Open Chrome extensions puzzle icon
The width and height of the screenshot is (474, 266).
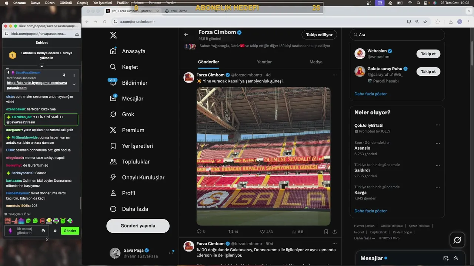[437, 22]
